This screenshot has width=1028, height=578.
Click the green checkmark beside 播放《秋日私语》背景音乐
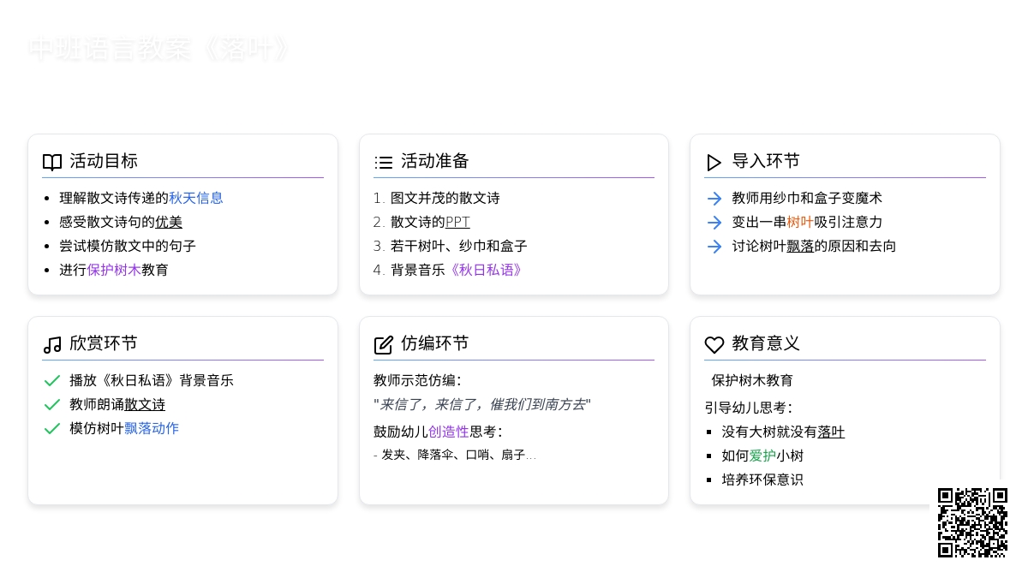coord(52,381)
